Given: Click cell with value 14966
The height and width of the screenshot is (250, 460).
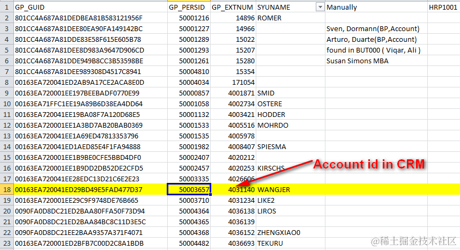Looking at the screenshot, I should click(233, 29).
